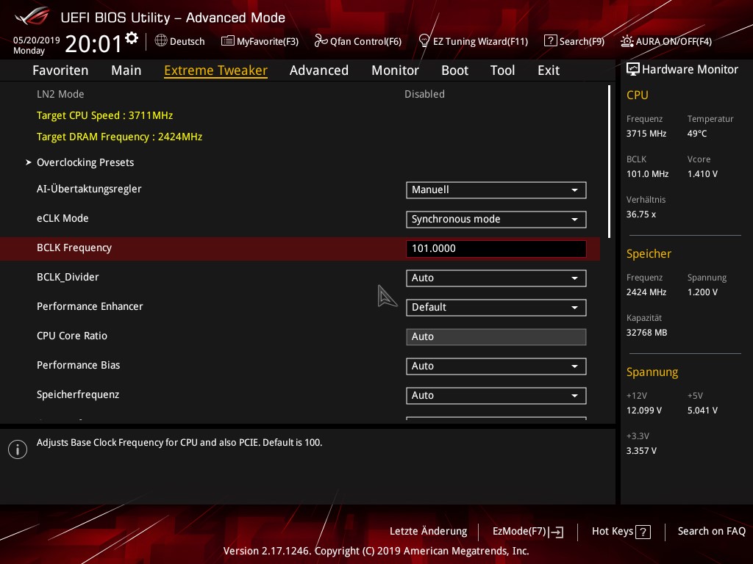This screenshot has height=564, width=753.
Task: Open AI-Übertaktungsregler dropdown set to Manuell
Action: click(496, 190)
